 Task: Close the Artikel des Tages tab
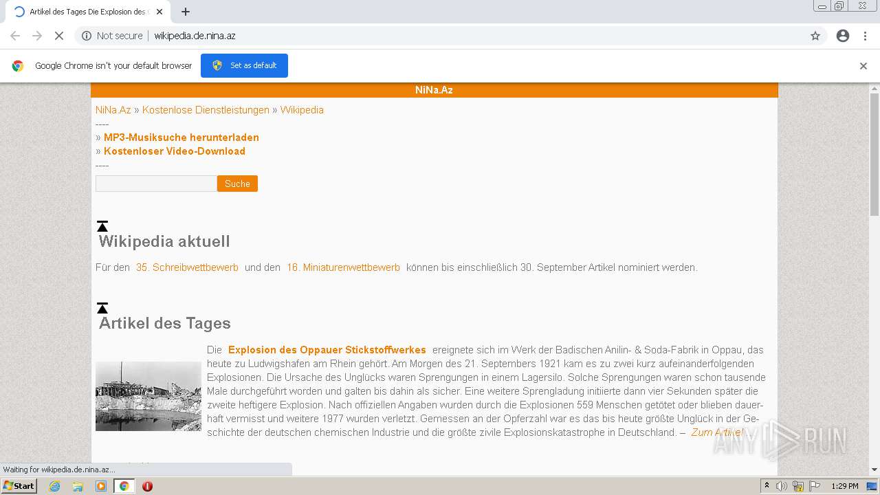159,12
